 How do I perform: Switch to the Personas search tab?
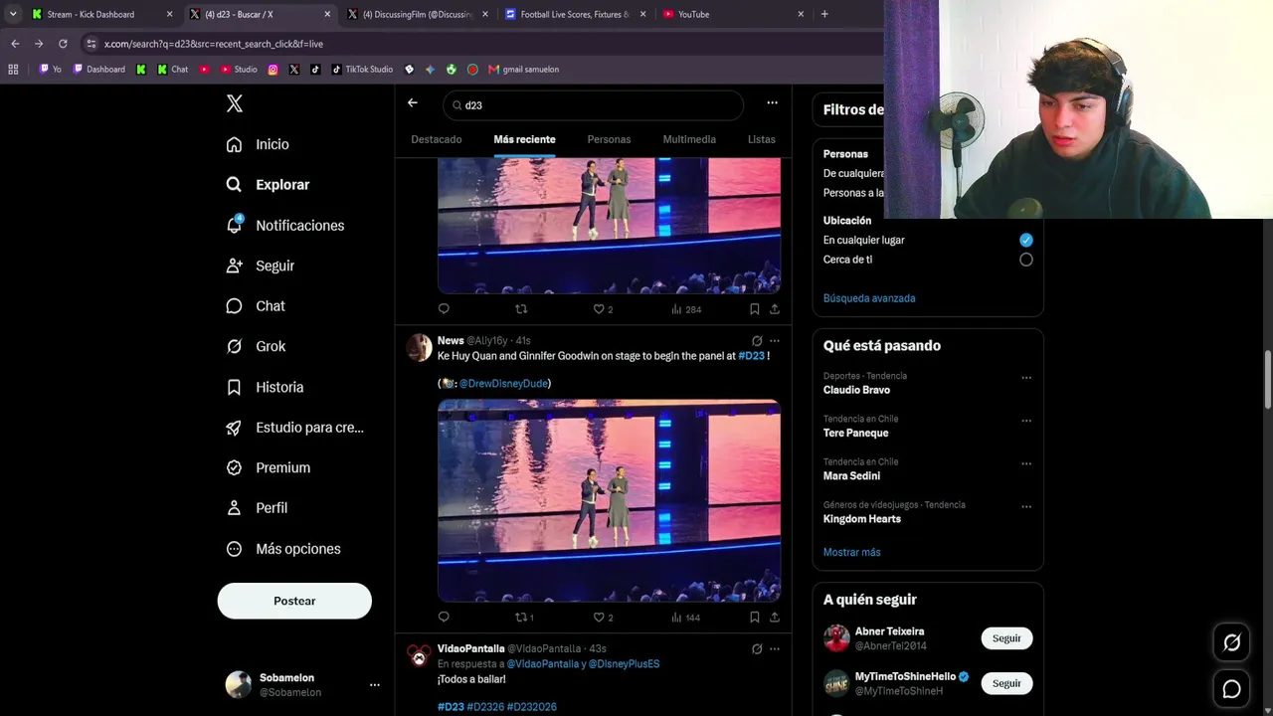(609, 139)
